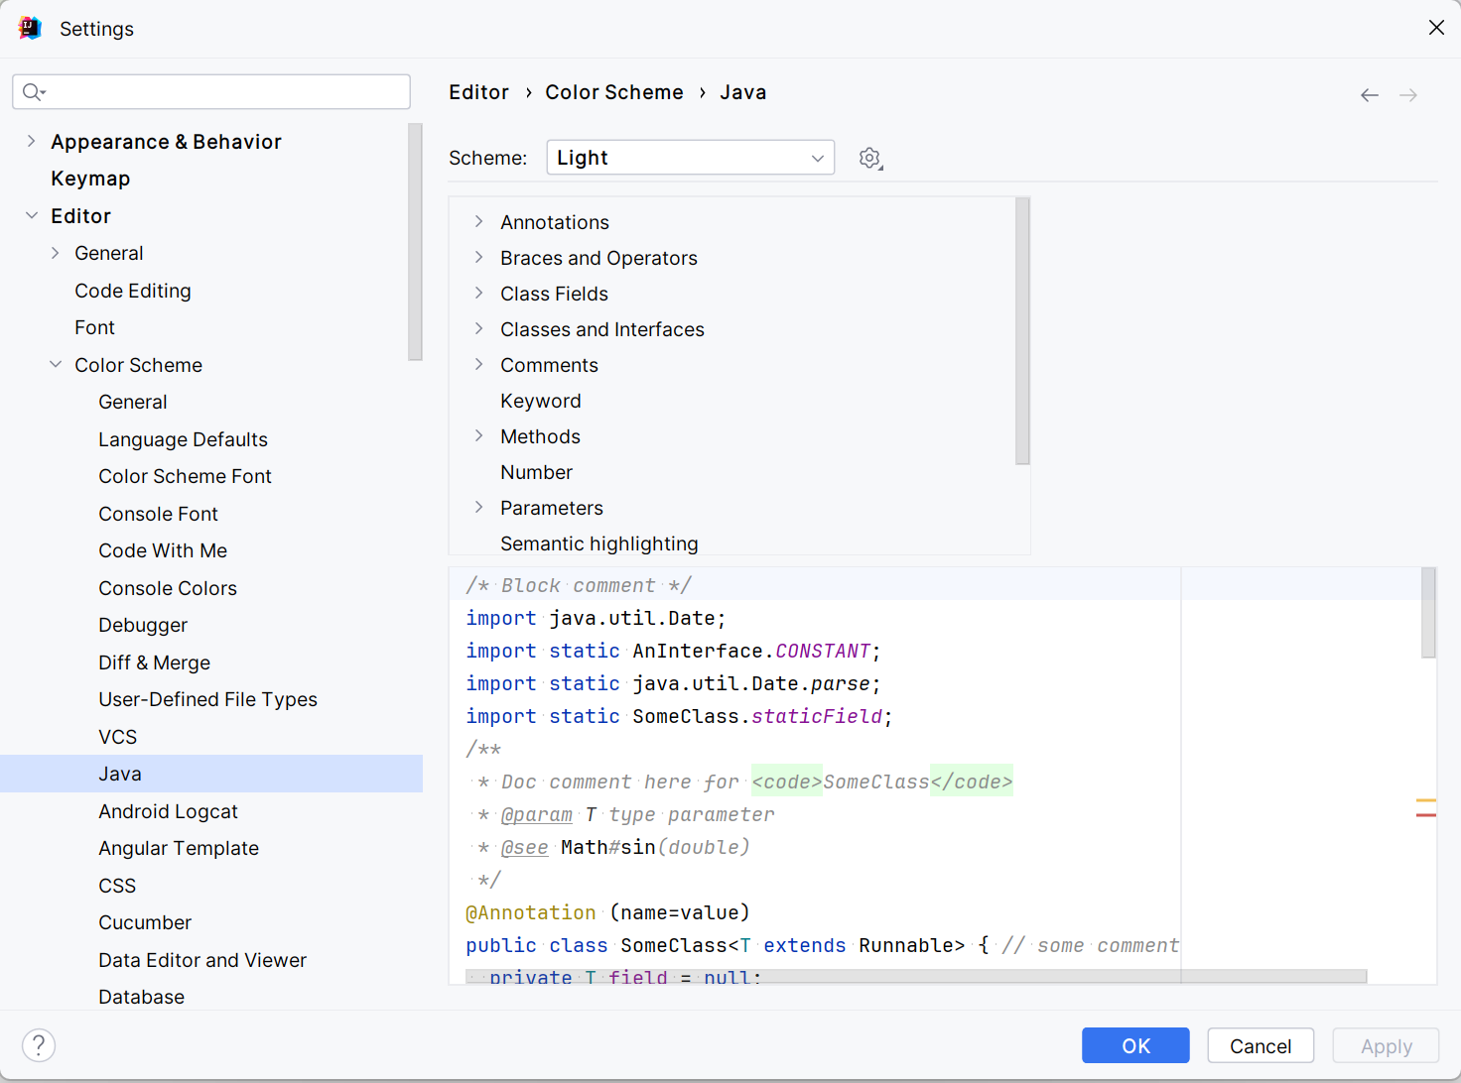The height and width of the screenshot is (1083, 1461).
Task: Close the Settings dialog window
Action: (x=1436, y=28)
